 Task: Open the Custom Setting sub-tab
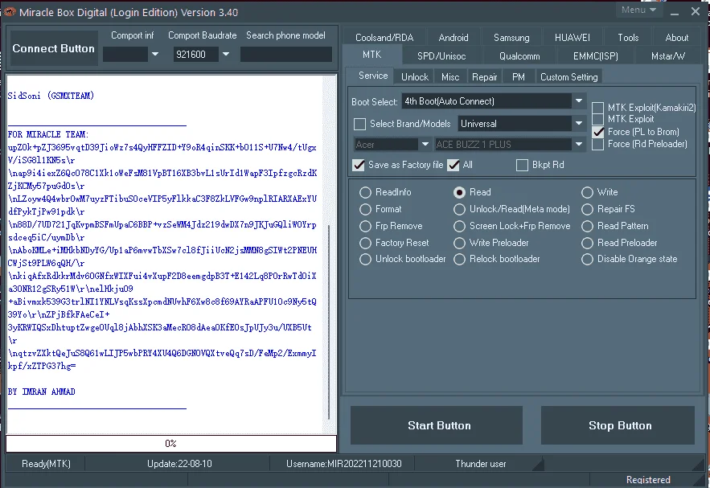tap(568, 77)
